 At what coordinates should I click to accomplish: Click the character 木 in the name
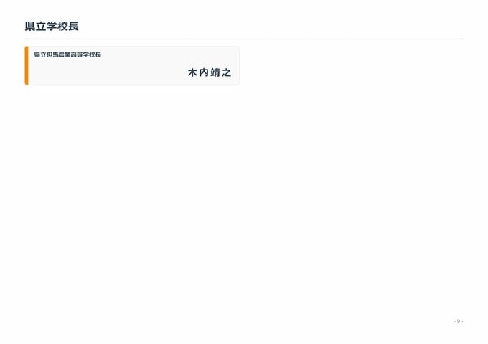(192, 72)
